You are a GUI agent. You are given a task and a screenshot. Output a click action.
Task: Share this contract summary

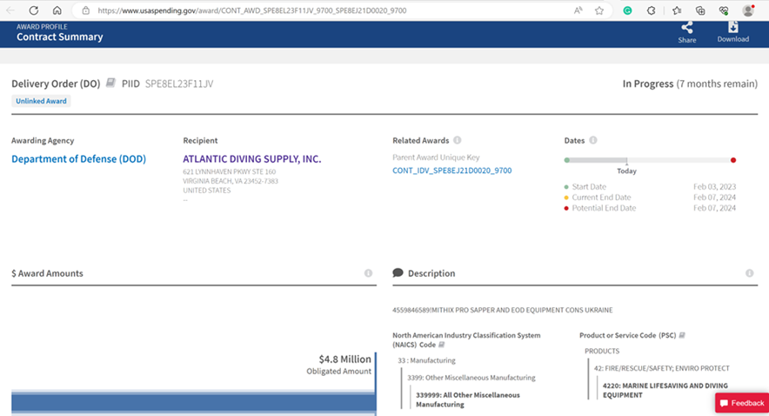(687, 32)
